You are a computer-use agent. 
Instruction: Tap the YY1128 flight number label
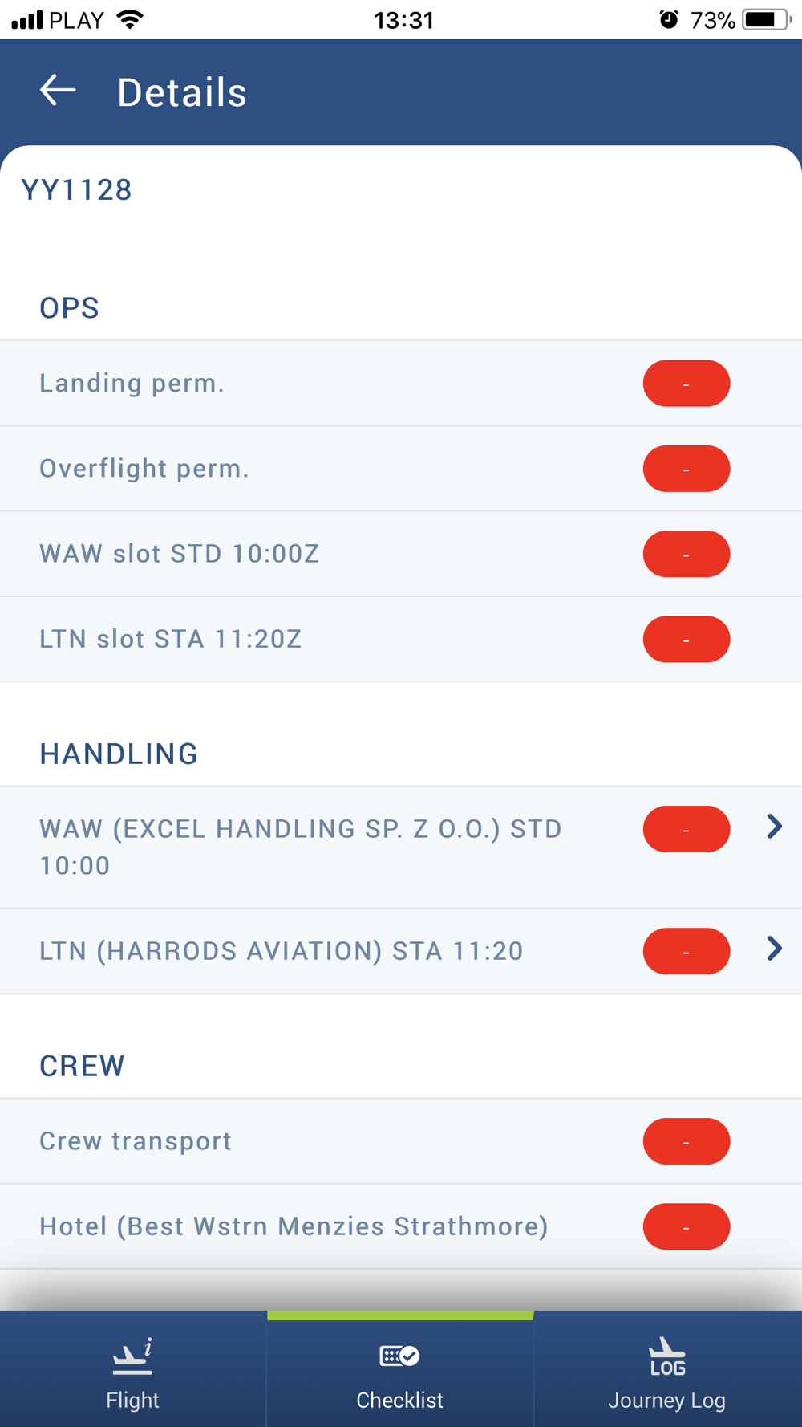pyautogui.click(x=77, y=190)
